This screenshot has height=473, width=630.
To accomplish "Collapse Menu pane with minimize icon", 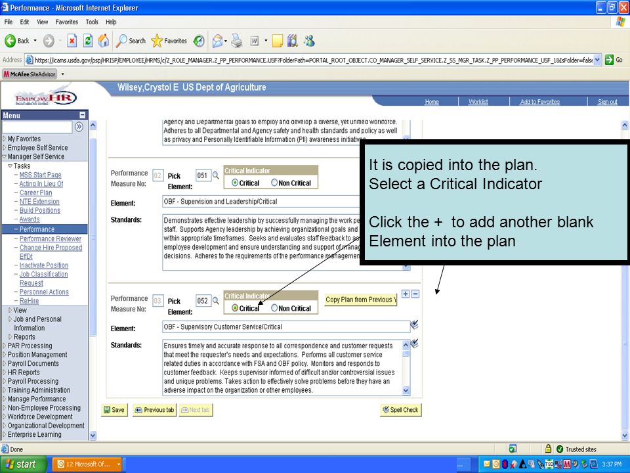I will pos(83,115).
